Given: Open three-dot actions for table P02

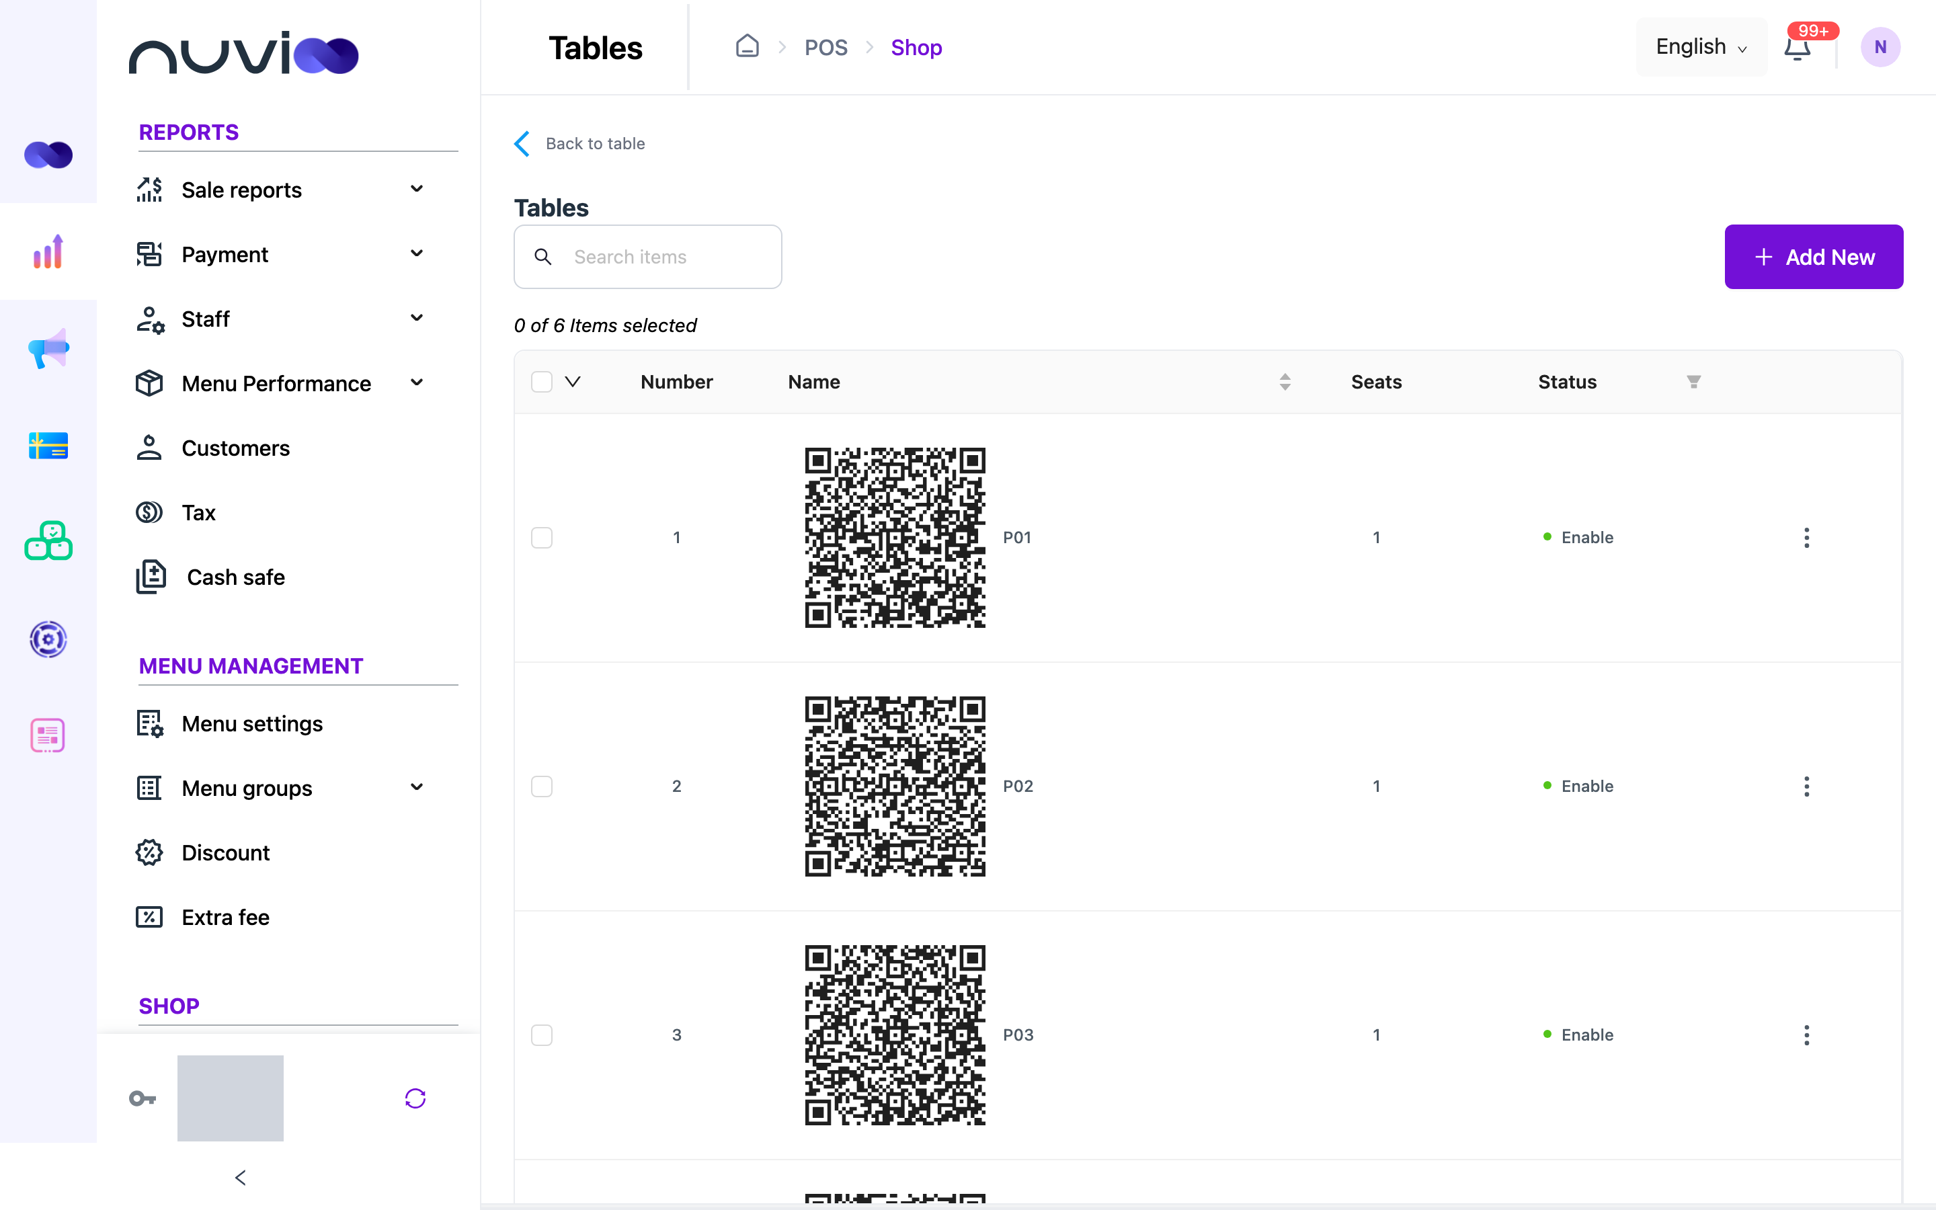Looking at the screenshot, I should click(1806, 787).
